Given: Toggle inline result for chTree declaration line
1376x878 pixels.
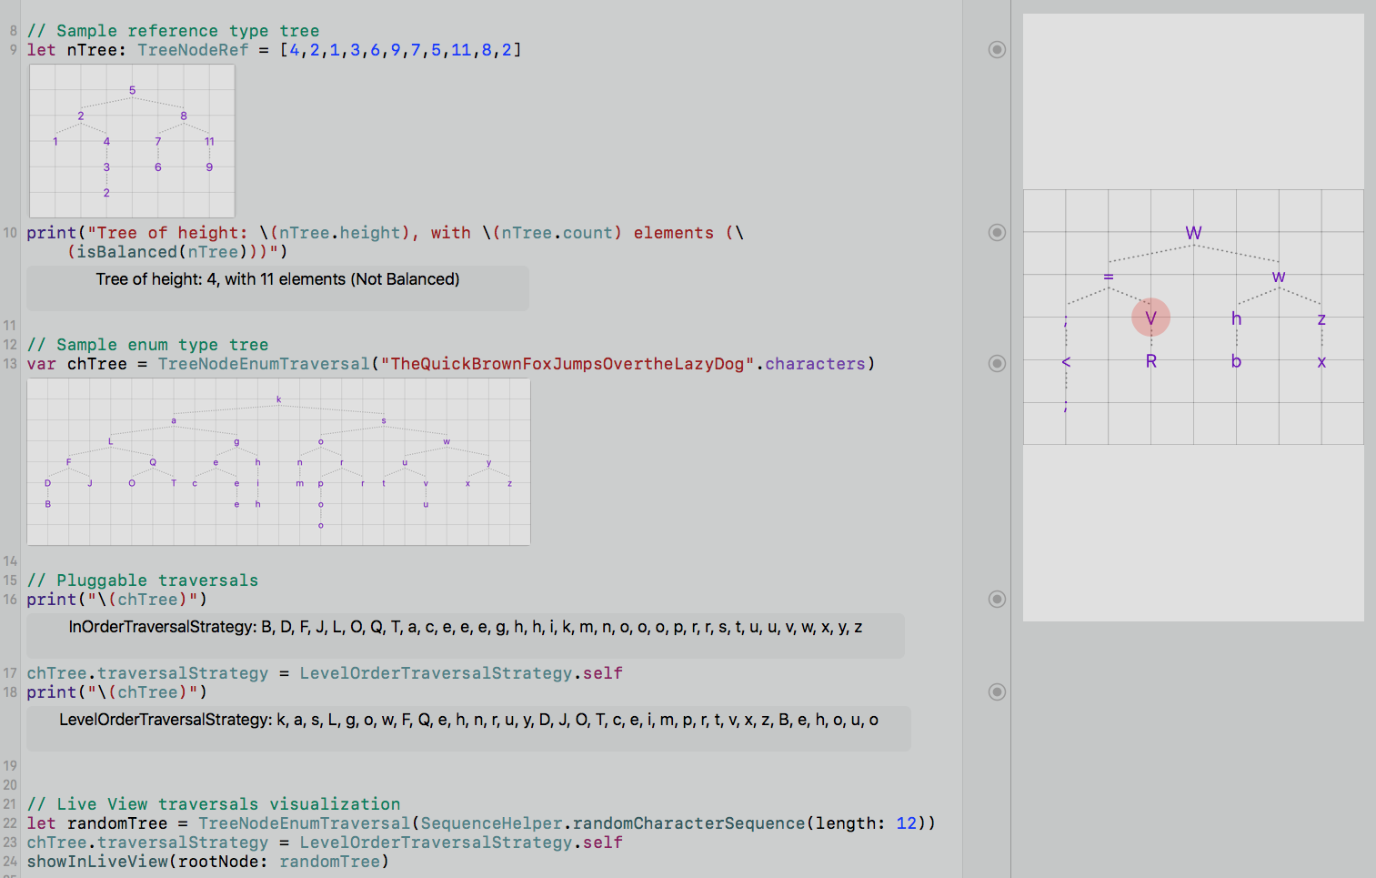Looking at the screenshot, I should (x=997, y=363).
